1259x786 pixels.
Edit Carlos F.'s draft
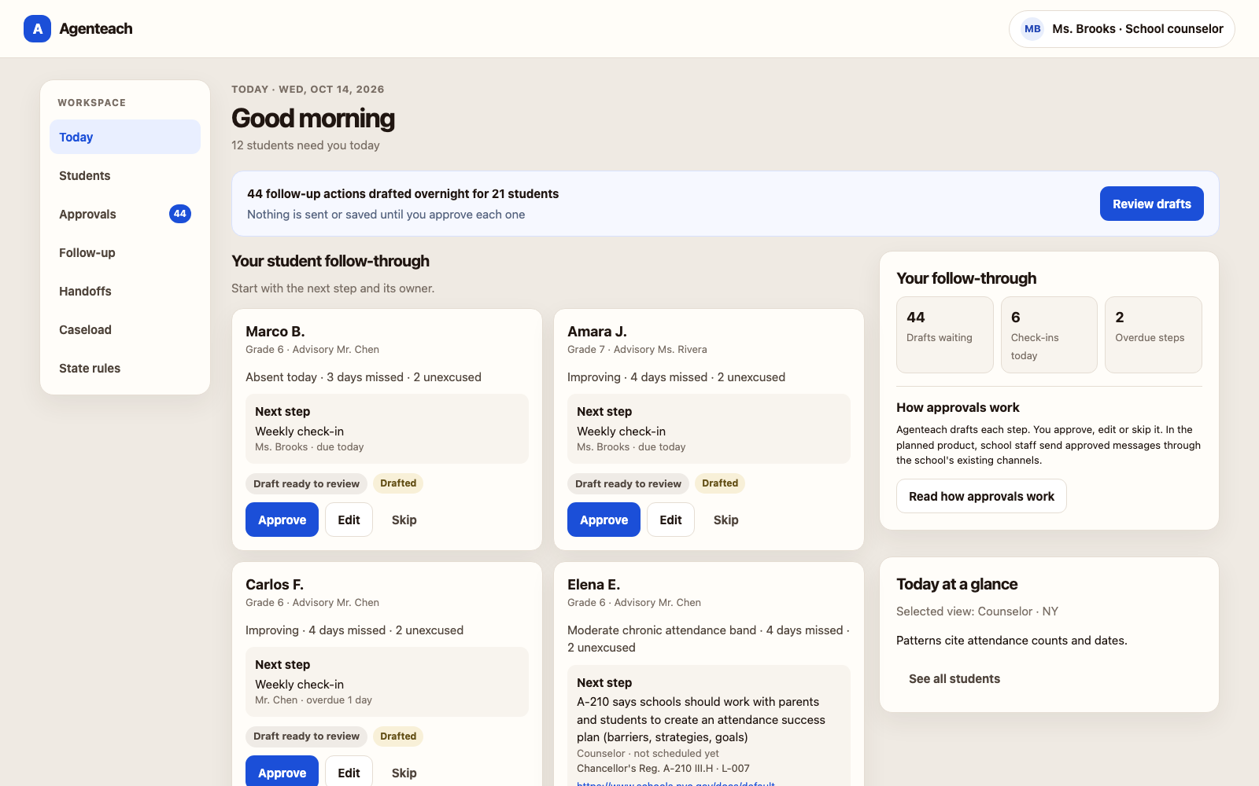pyautogui.click(x=349, y=772)
